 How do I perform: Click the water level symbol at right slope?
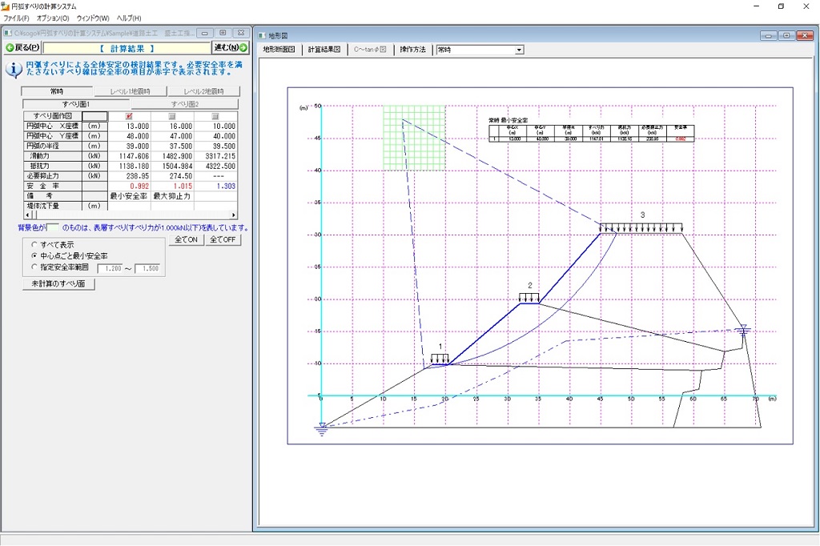point(742,330)
